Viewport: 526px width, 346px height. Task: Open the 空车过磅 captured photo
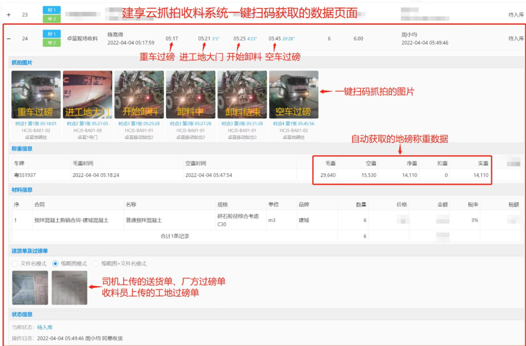pos(294,95)
